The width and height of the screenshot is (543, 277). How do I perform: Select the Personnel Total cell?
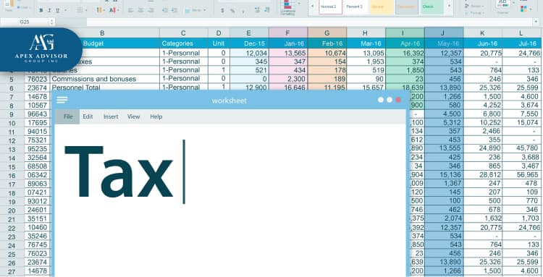[105, 88]
